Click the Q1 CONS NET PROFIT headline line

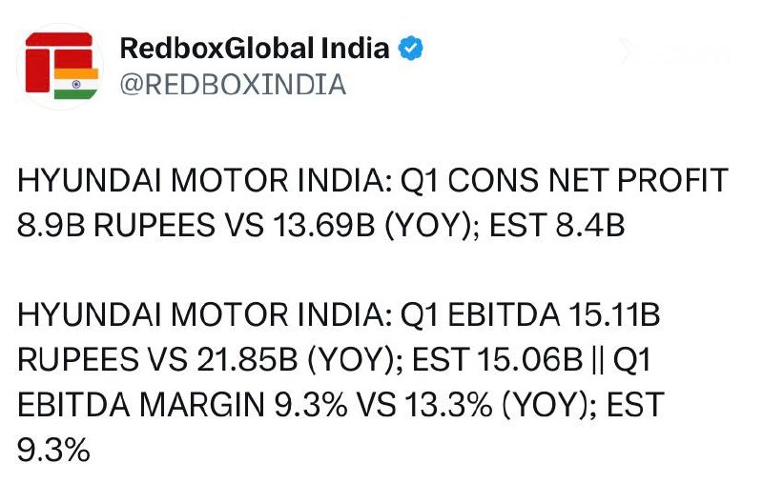pos(564,180)
